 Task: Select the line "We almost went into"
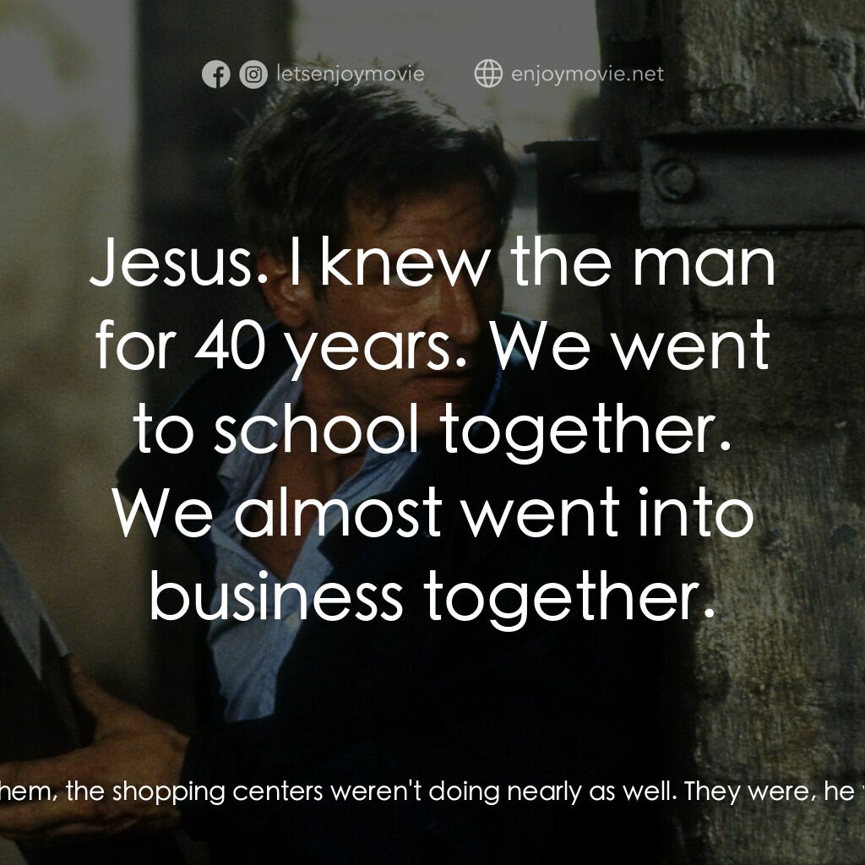click(432, 513)
